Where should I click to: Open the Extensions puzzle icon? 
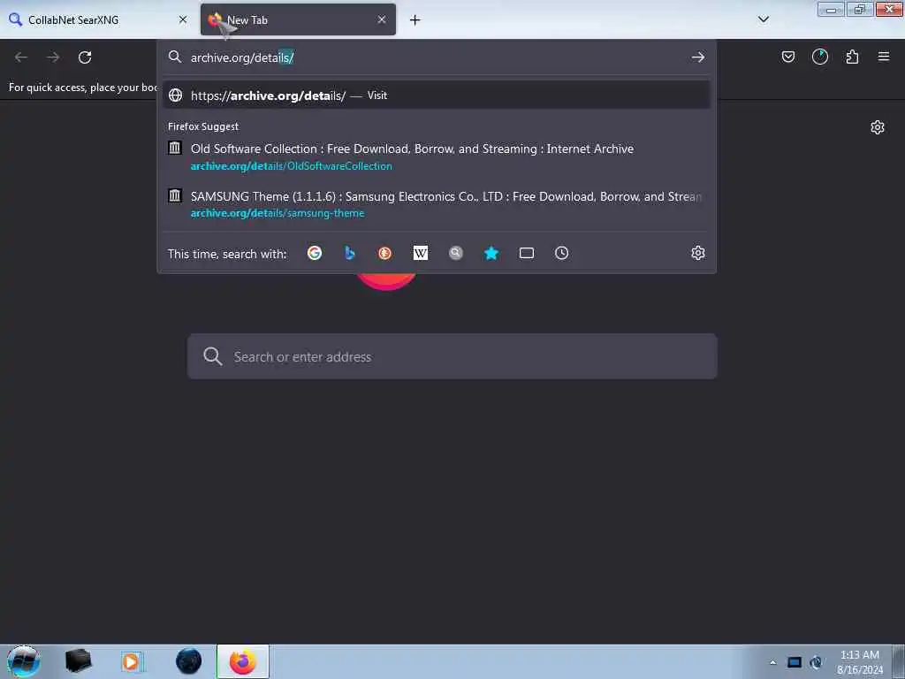point(852,57)
